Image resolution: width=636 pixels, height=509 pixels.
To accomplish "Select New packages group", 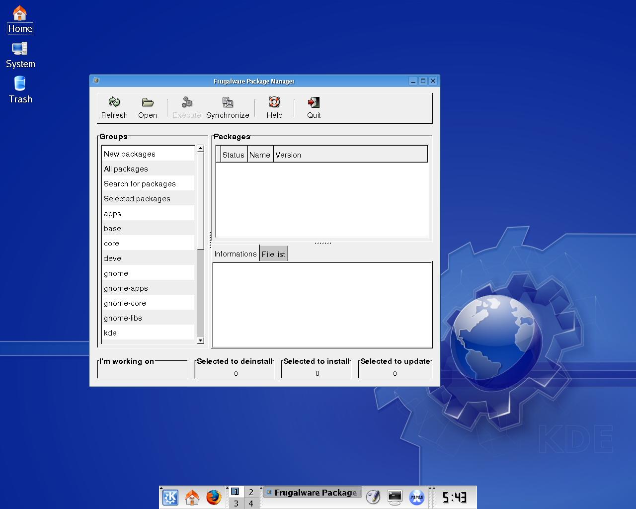I will (148, 154).
